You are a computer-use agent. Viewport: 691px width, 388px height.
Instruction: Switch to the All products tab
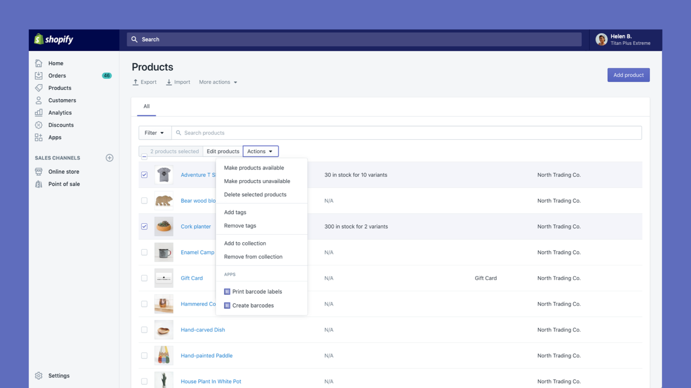[146, 106]
